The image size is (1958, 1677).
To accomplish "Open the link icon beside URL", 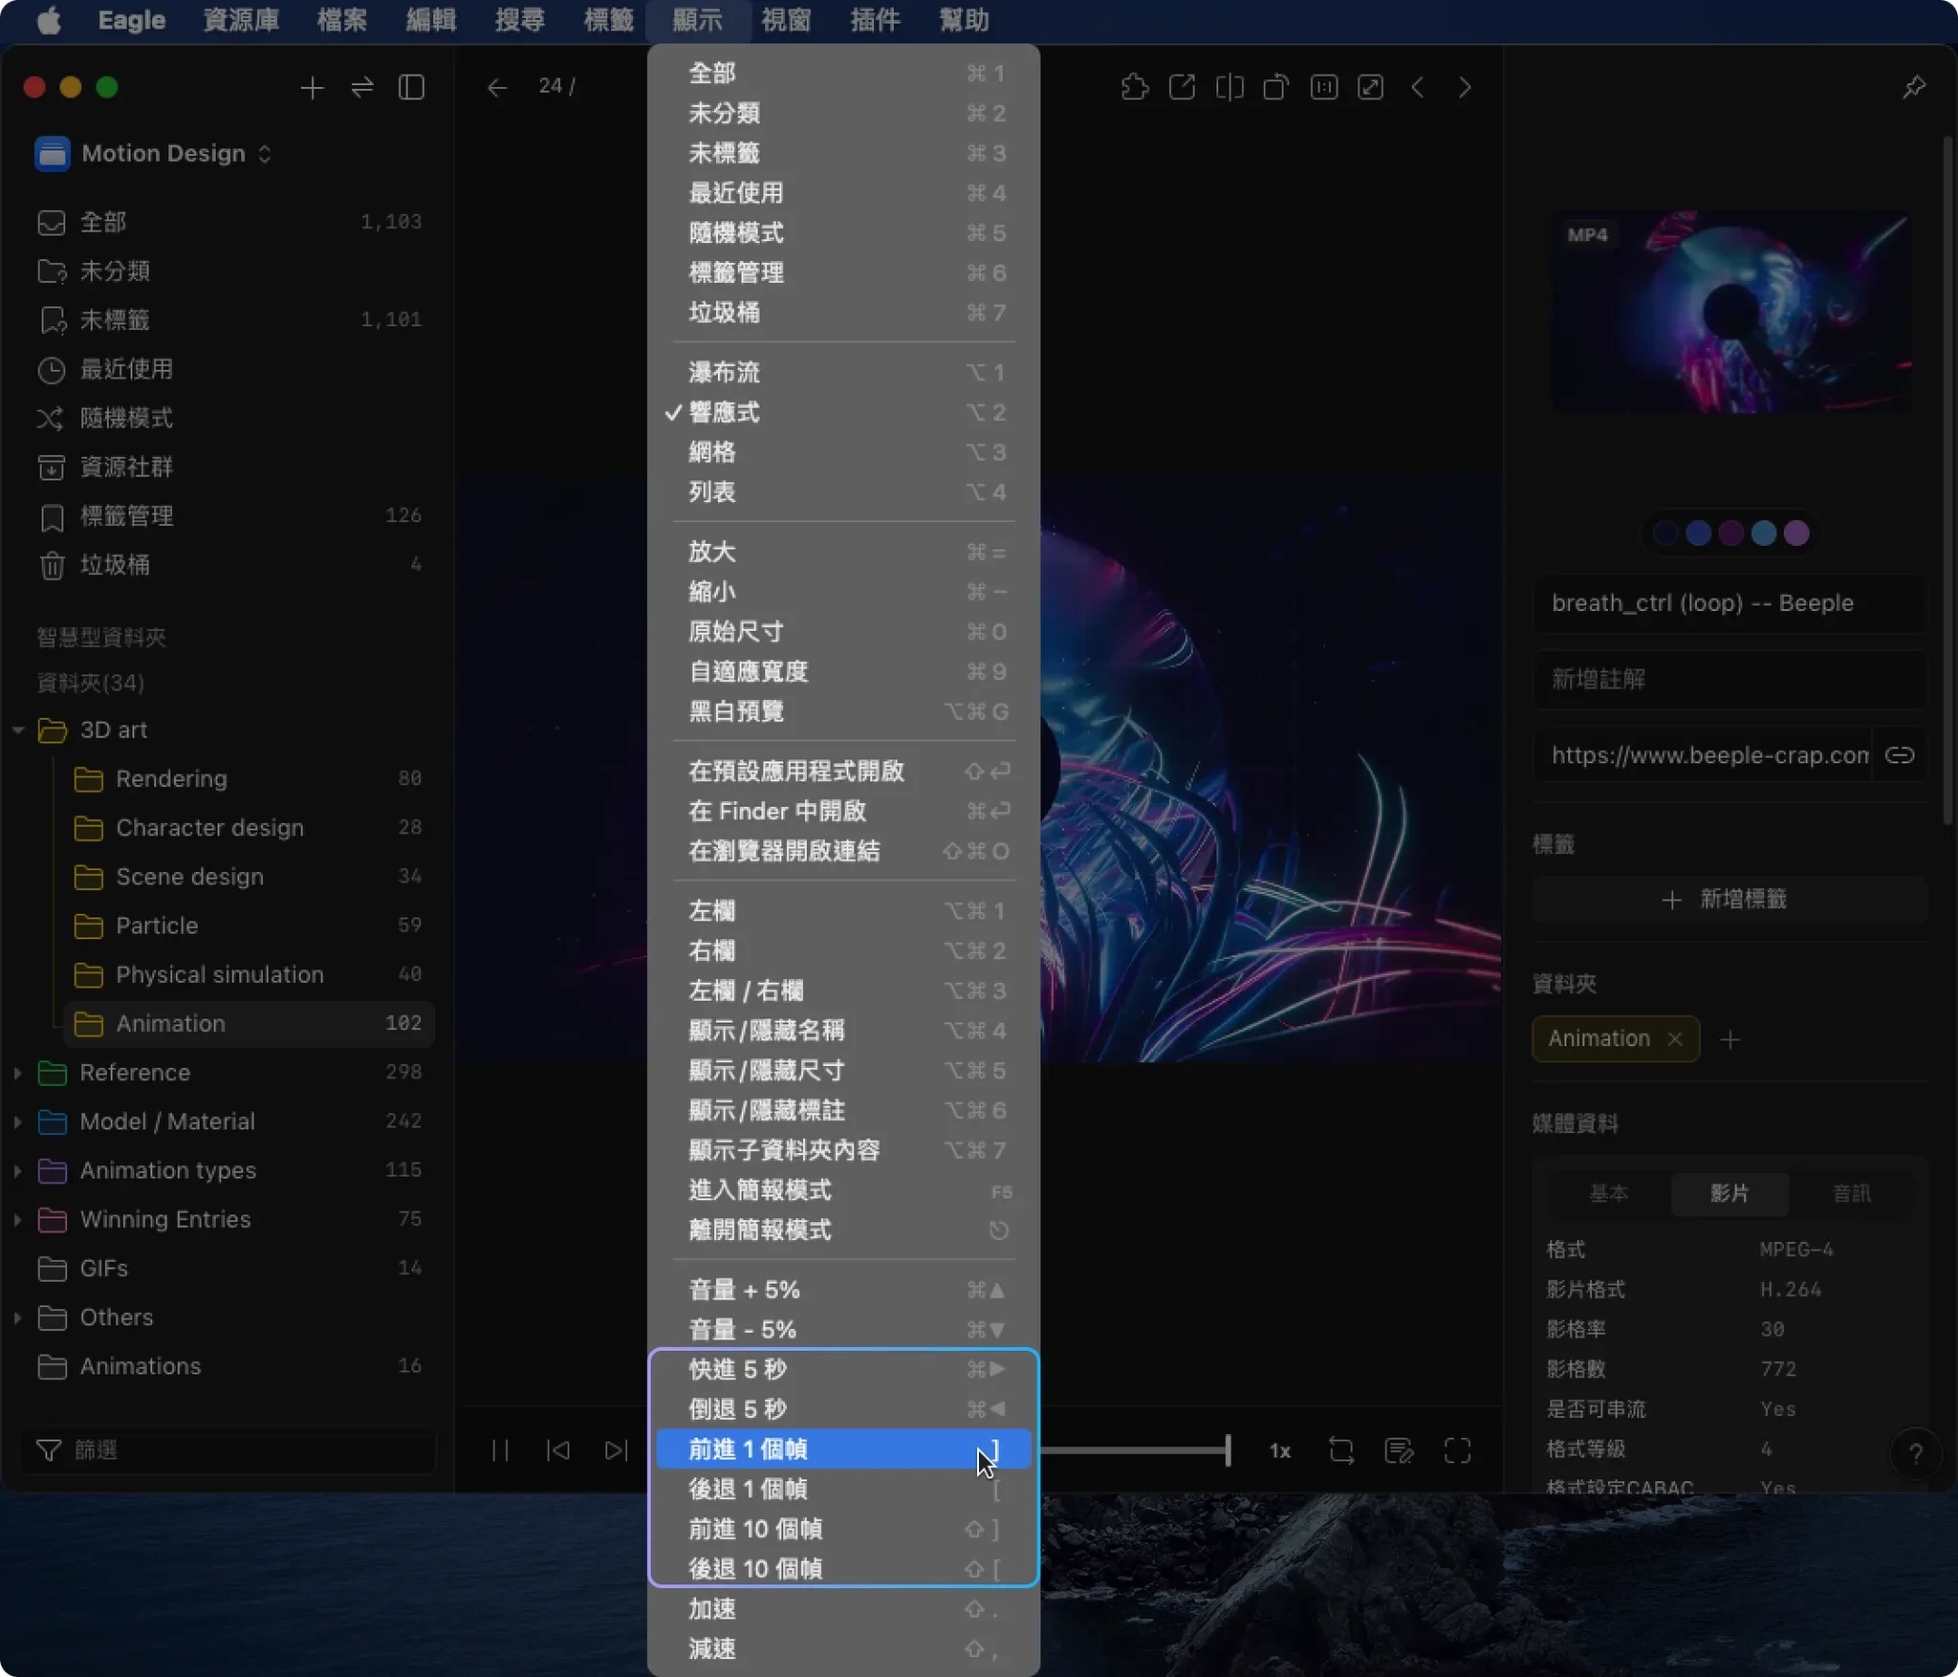I will tap(1900, 755).
